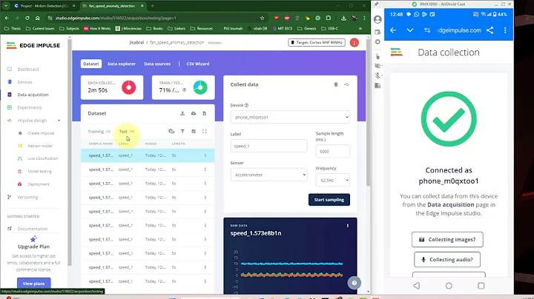Click the device icon in Collect data header
The height and width of the screenshot is (299, 534).
336,84
